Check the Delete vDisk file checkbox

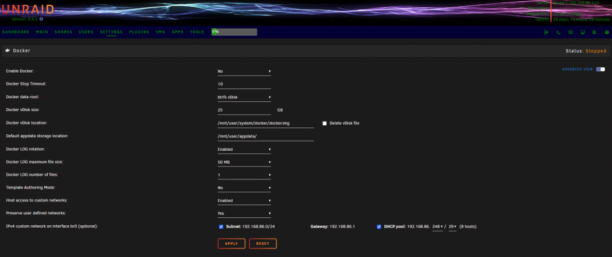pyautogui.click(x=324, y=123)
